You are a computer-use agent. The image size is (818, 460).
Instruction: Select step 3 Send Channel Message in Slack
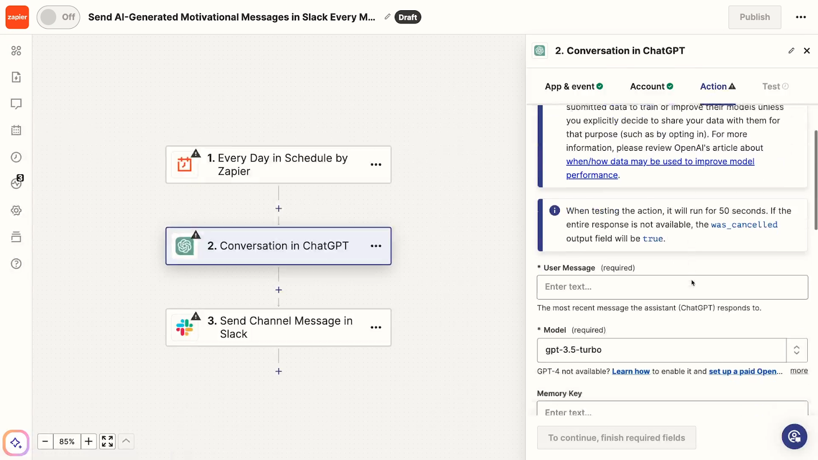pos(279,327)
